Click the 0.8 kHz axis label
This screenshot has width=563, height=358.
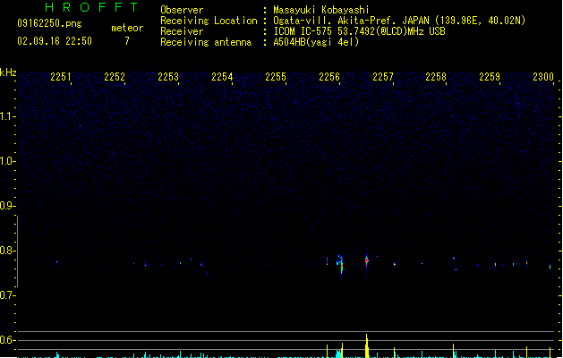(x=7, y=251)
